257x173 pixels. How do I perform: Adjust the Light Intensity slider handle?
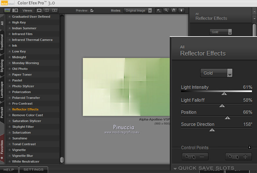[x=224, y=94]
